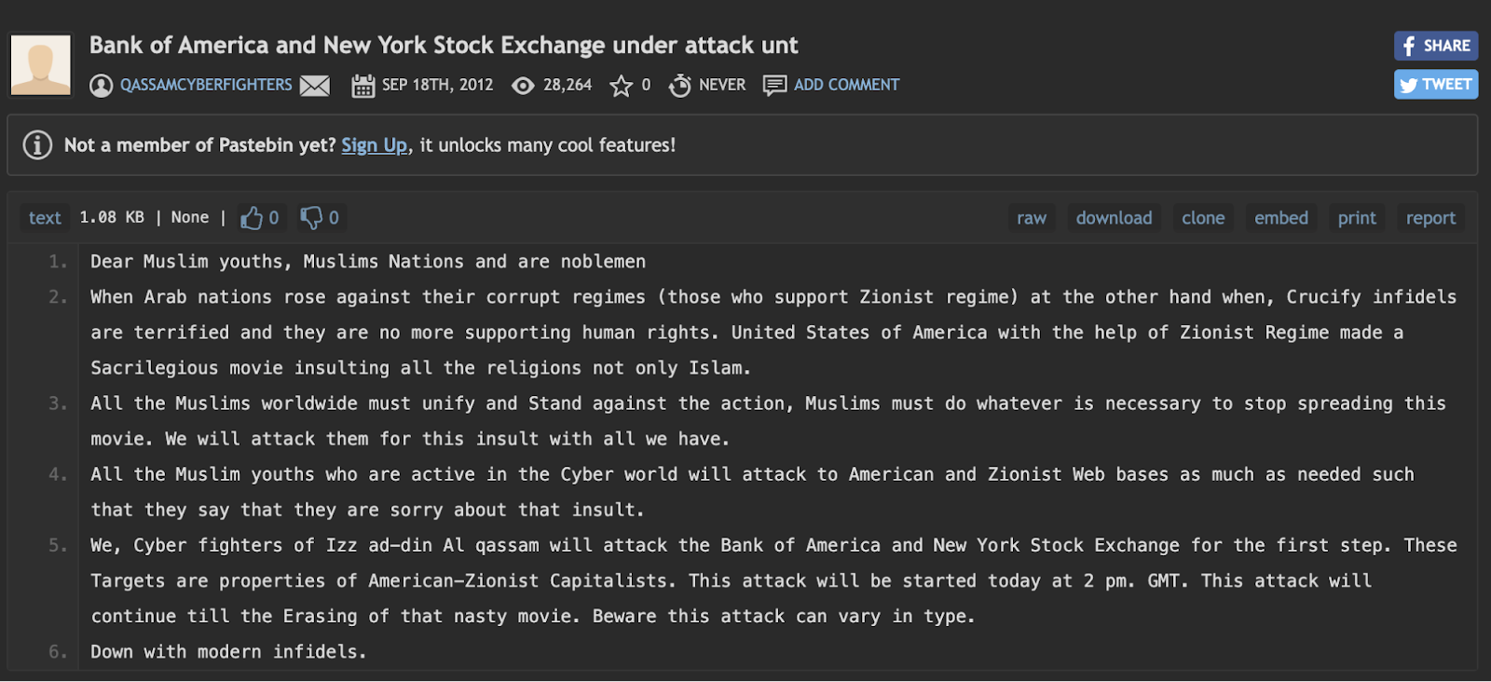Open the QASSAMCYBERFIGHTERS user profile

coord(206,85)
